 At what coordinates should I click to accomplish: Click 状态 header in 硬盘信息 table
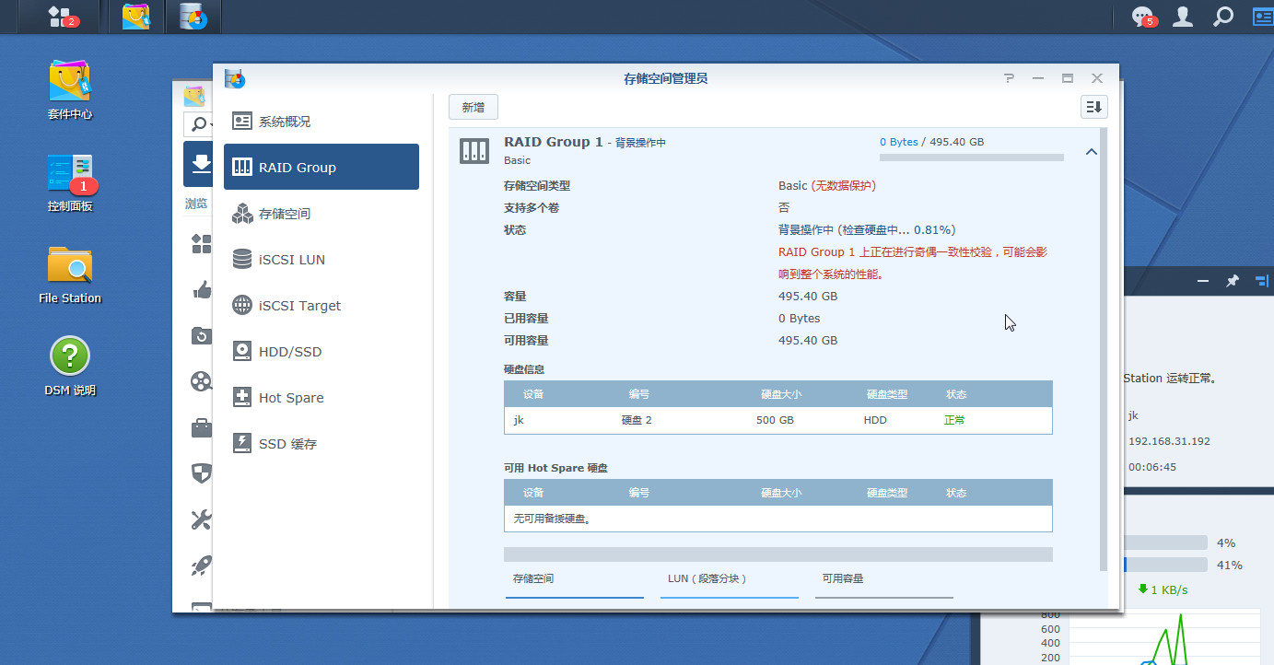click(x=956, y=394)
